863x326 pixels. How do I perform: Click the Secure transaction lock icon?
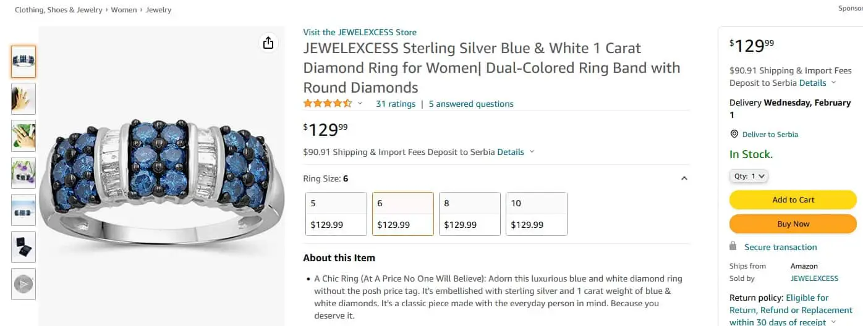click(x=733, y=246)
